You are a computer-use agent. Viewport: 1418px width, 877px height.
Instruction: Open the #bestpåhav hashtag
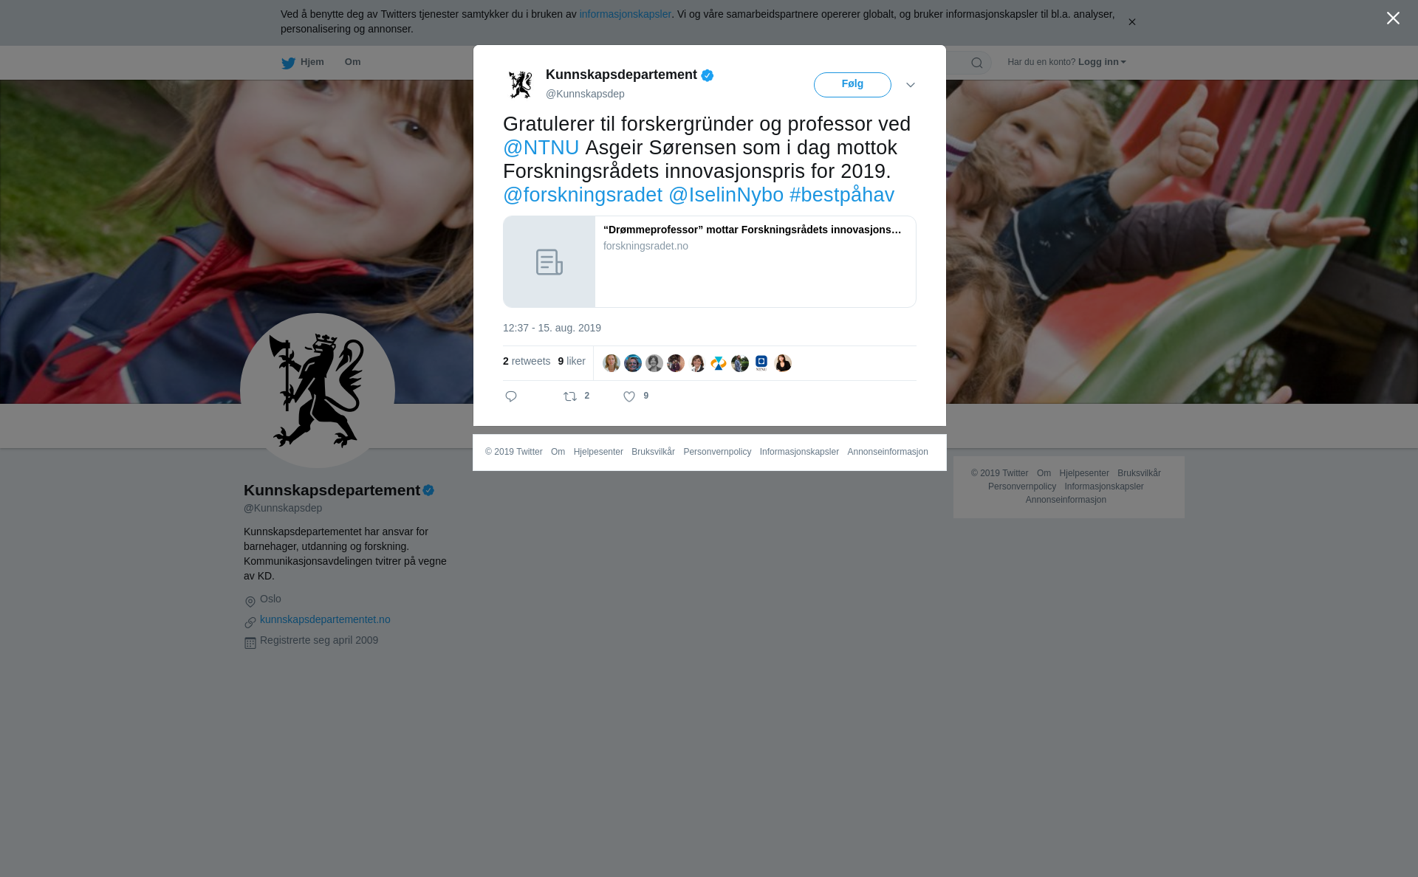coord(842,195)
